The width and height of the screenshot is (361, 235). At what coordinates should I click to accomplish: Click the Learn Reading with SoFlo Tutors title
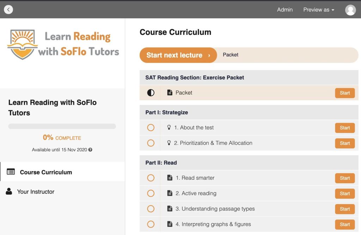[x=53, y=108]
